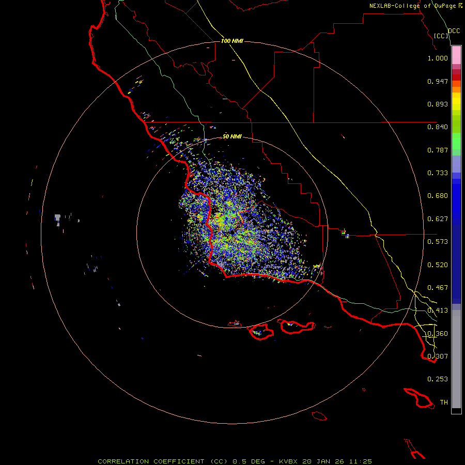Image resolution: width=465 pixels, height=465 pixels.
Task: Click the 0.467 color scale value
Action: [x=438, y=288]
